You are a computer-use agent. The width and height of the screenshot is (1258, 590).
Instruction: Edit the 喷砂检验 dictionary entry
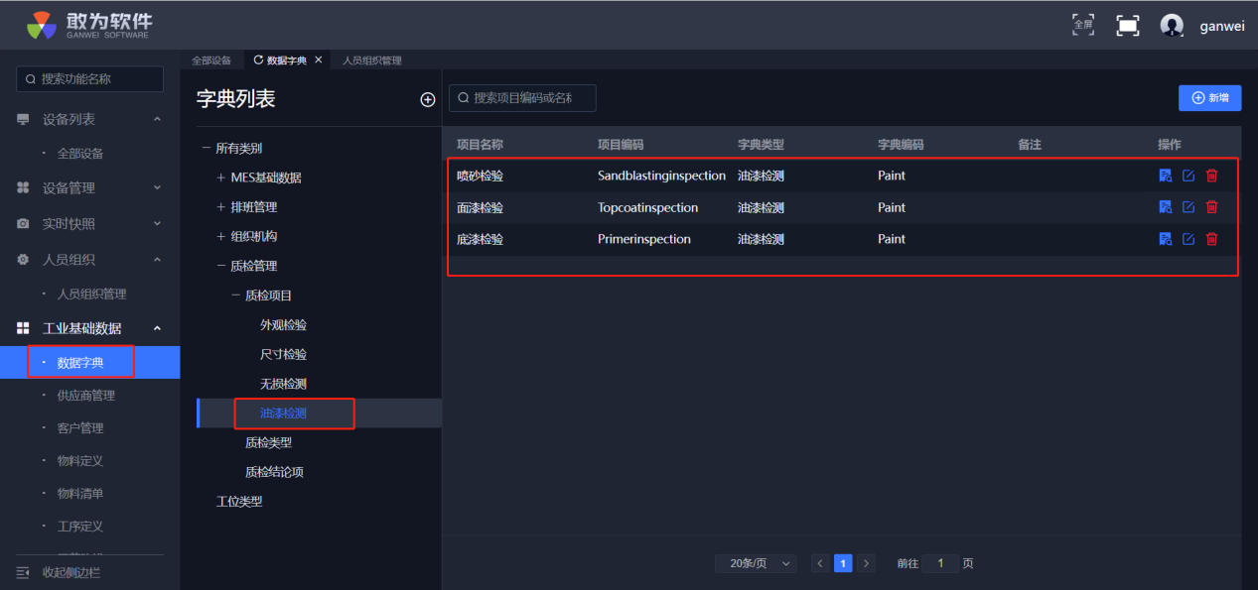tap(1188, 176)
